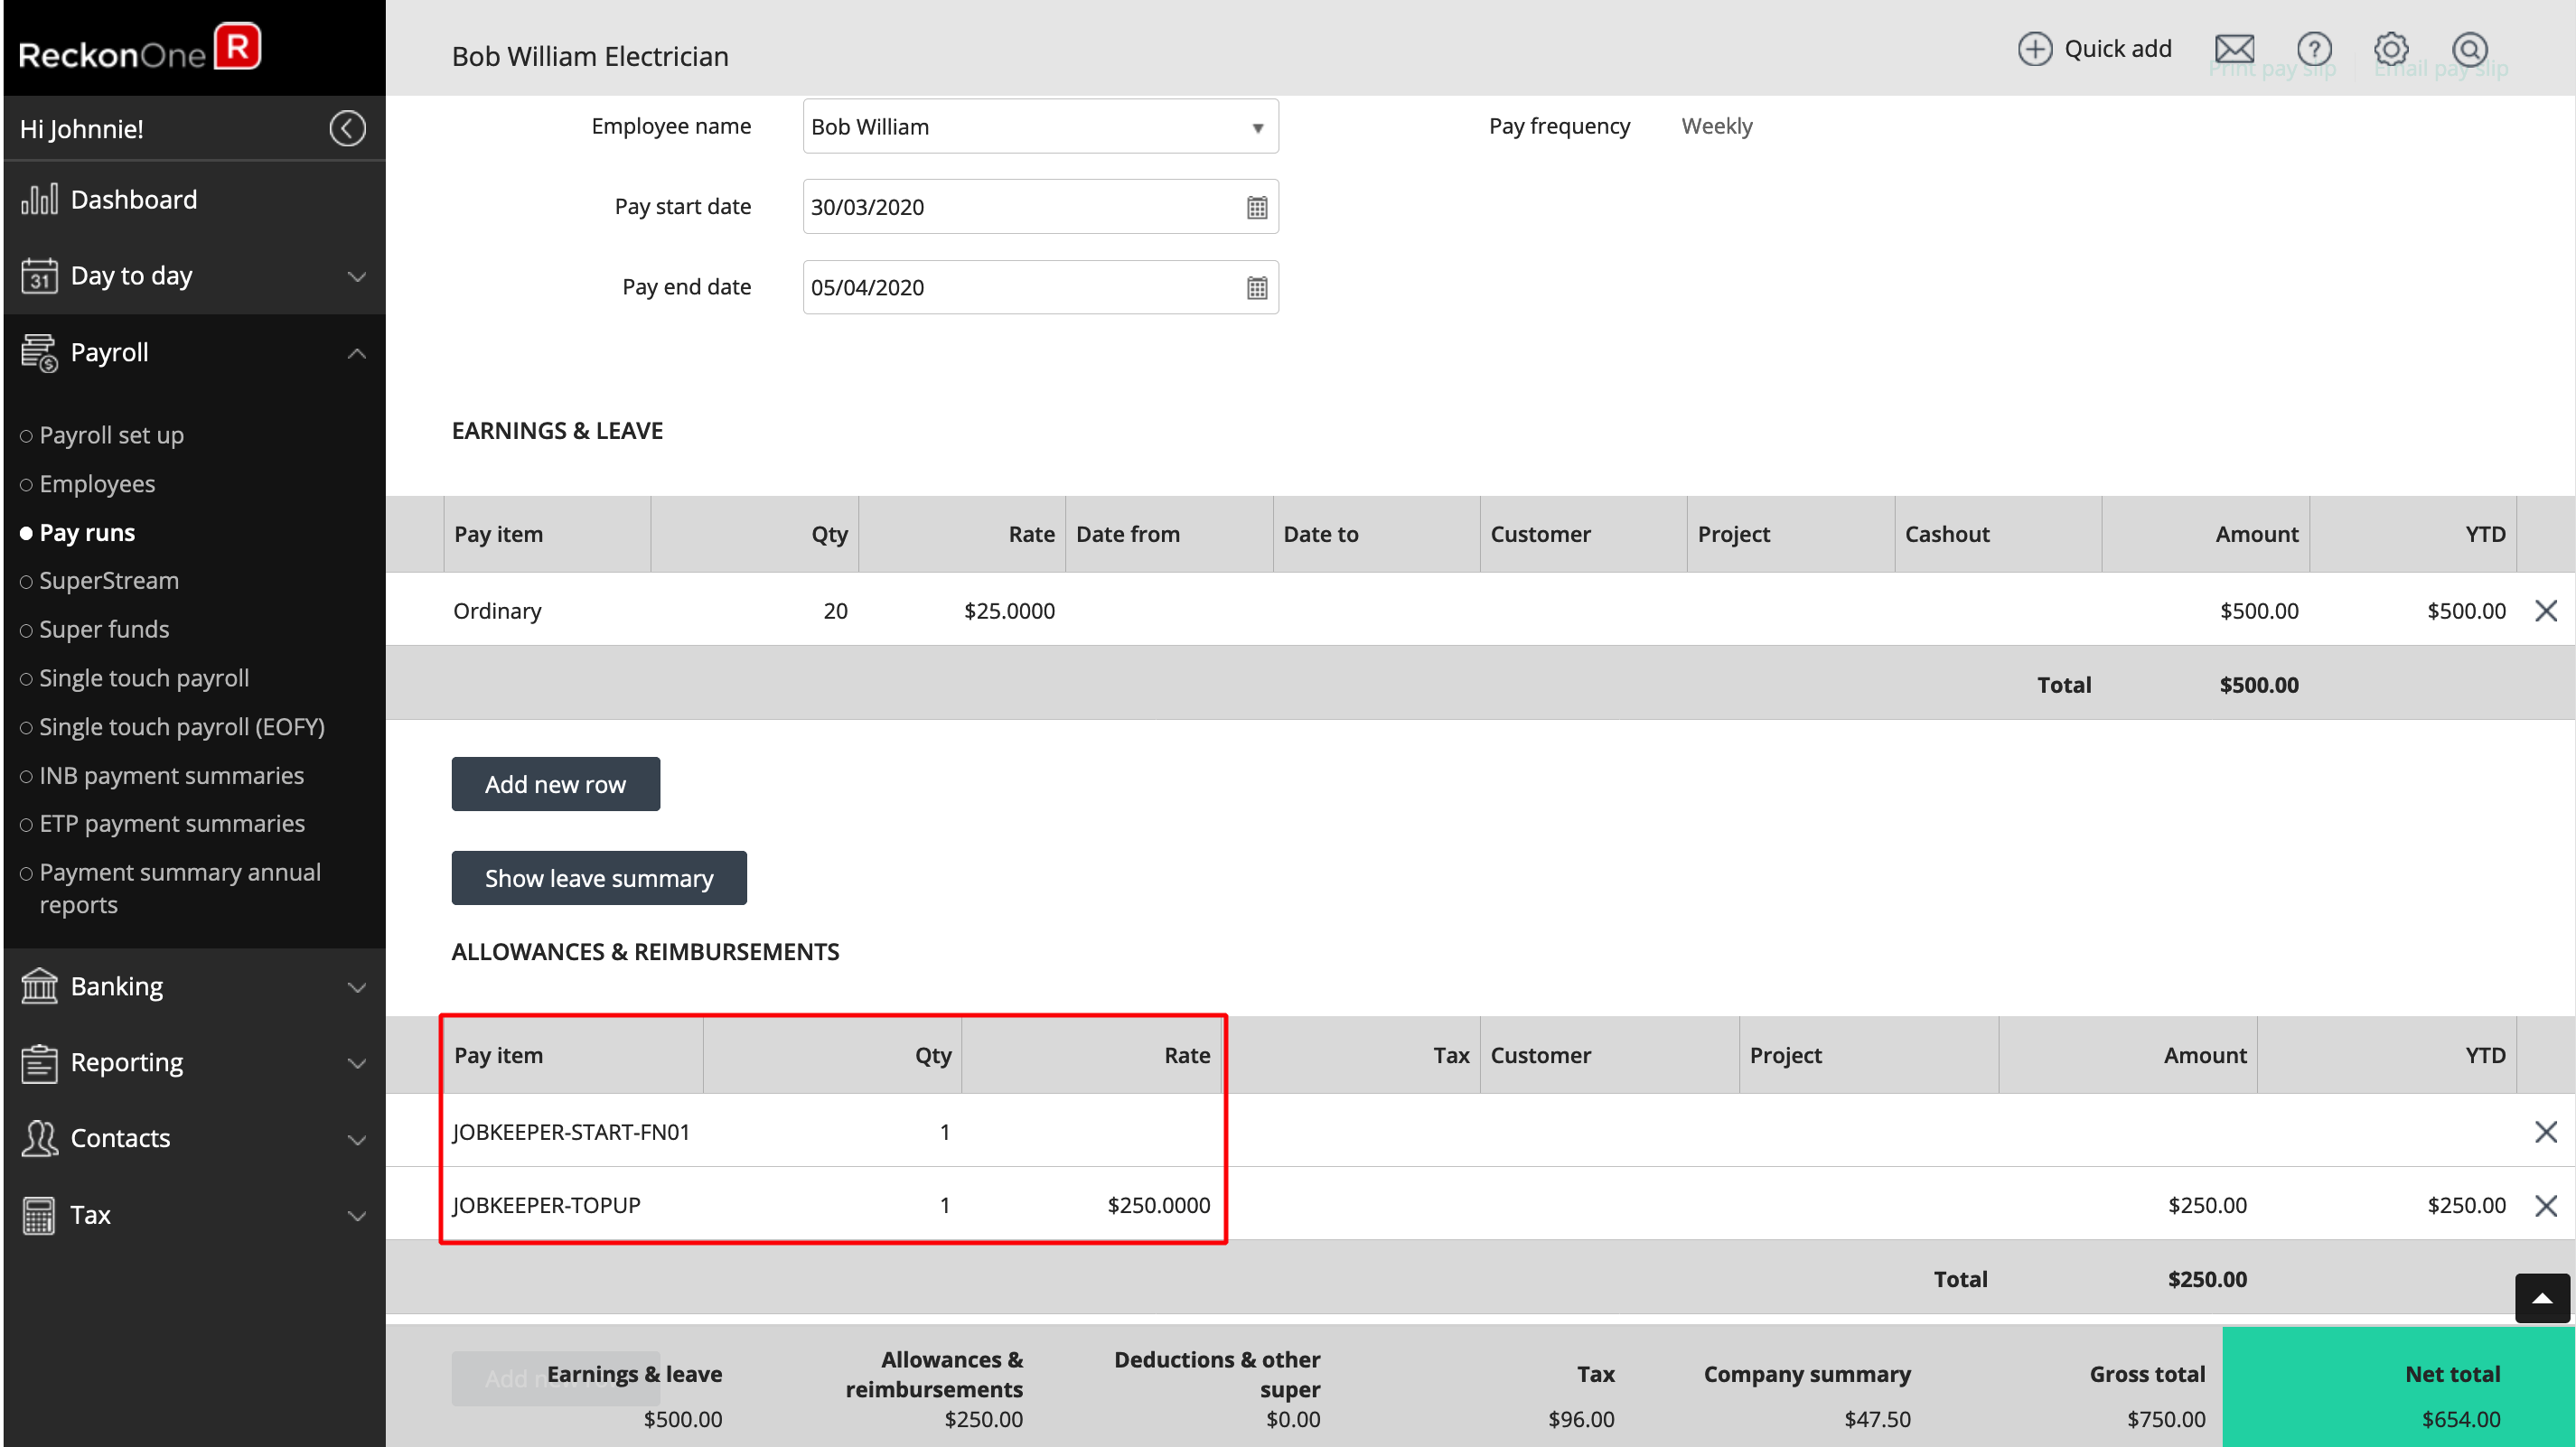Open Pay start date calendar picker
Screen dimensions: 2576x1447
[1257, 207]
